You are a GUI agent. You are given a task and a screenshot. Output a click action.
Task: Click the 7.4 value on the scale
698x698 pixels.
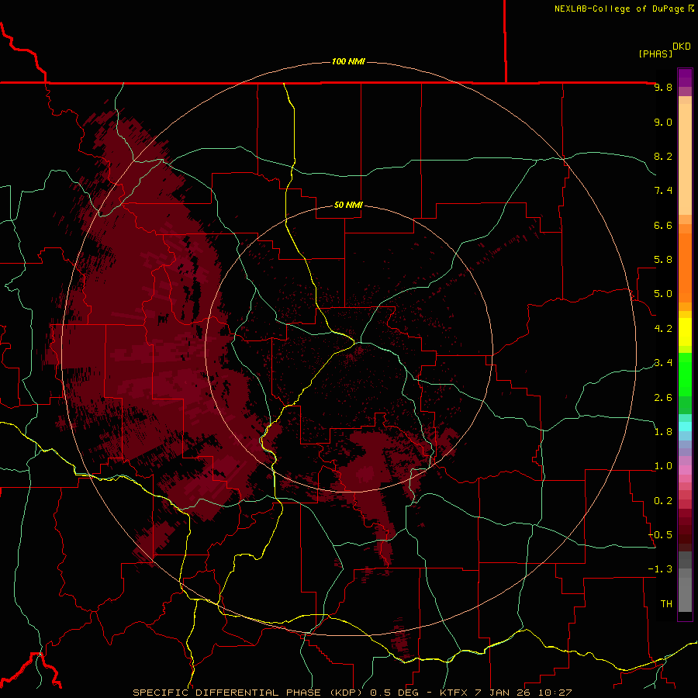pyautogui.click(x=663, y=191)
